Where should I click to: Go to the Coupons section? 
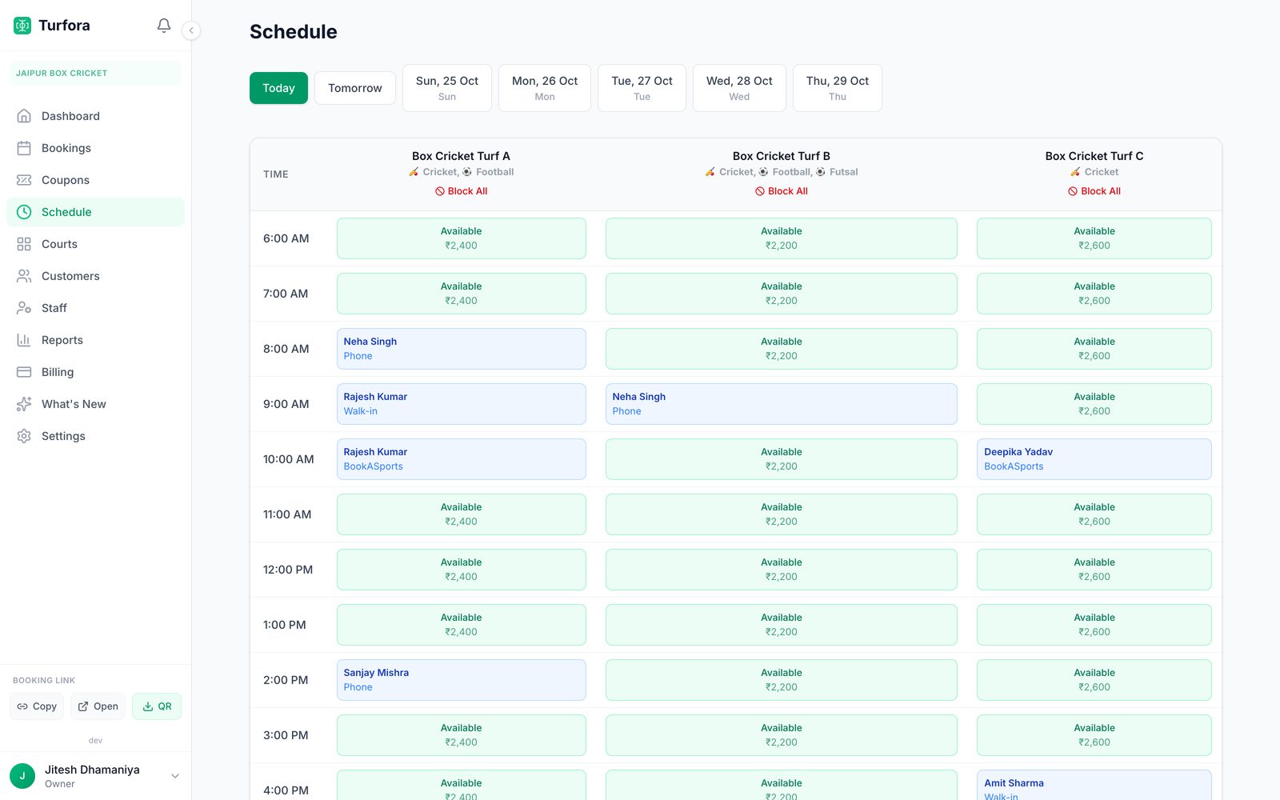pos(95,180)
